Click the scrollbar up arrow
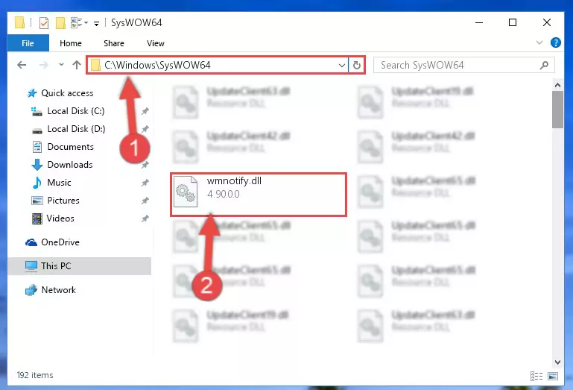Viewport: 573px width, 390px height. tap(557, 85)
